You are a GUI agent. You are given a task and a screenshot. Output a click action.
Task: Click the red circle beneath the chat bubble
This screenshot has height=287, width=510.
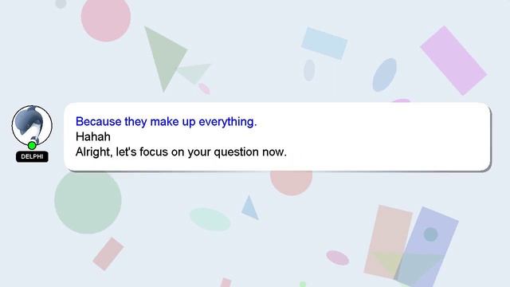[x=292, y=183]
